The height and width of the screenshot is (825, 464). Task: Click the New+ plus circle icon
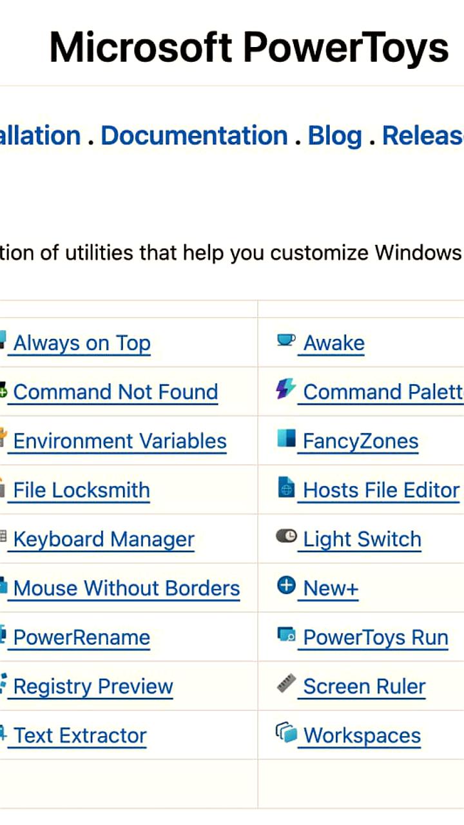click(286, 585)
